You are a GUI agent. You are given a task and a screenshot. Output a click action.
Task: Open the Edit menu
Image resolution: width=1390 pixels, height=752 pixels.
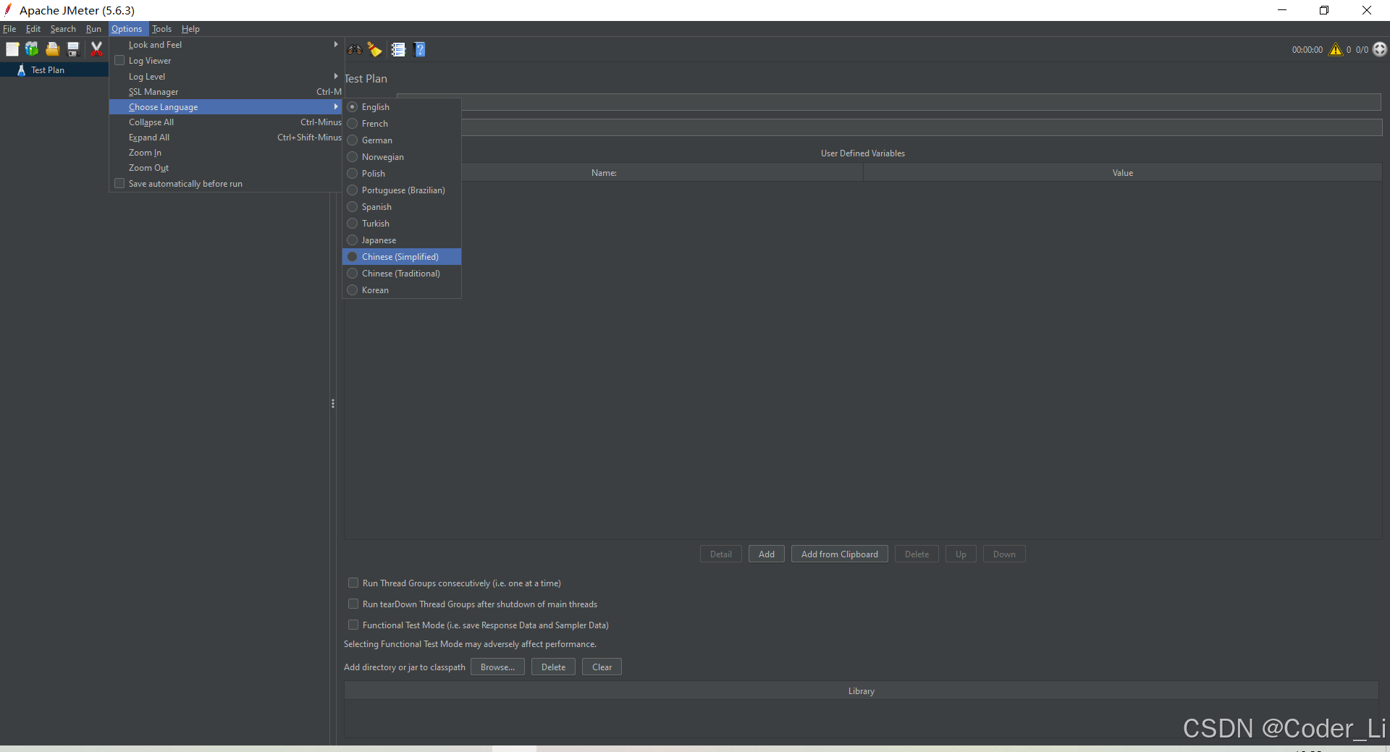[33, 29]
